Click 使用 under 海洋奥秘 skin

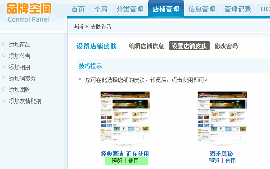click(x=230, y=161)
